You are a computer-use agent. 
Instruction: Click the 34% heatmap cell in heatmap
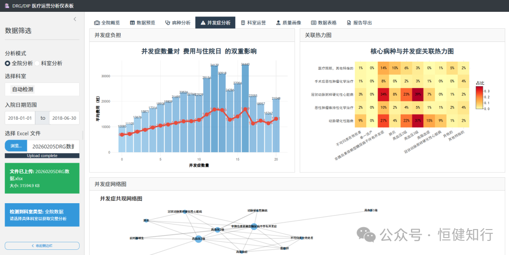pyautogui.click(x=383, y=94)
